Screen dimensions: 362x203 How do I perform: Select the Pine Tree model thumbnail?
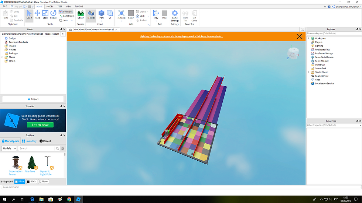pos(31,162)
